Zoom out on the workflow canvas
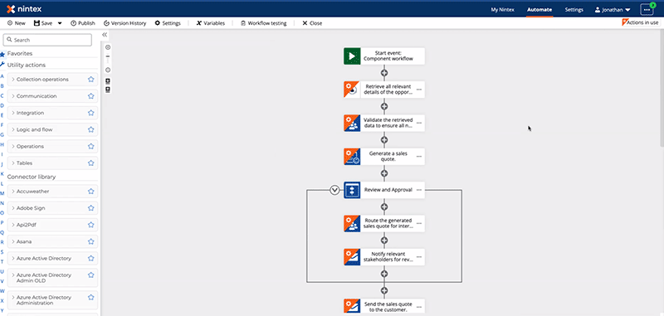The width and height of the screenshot is (664, 316). [108, 70]
